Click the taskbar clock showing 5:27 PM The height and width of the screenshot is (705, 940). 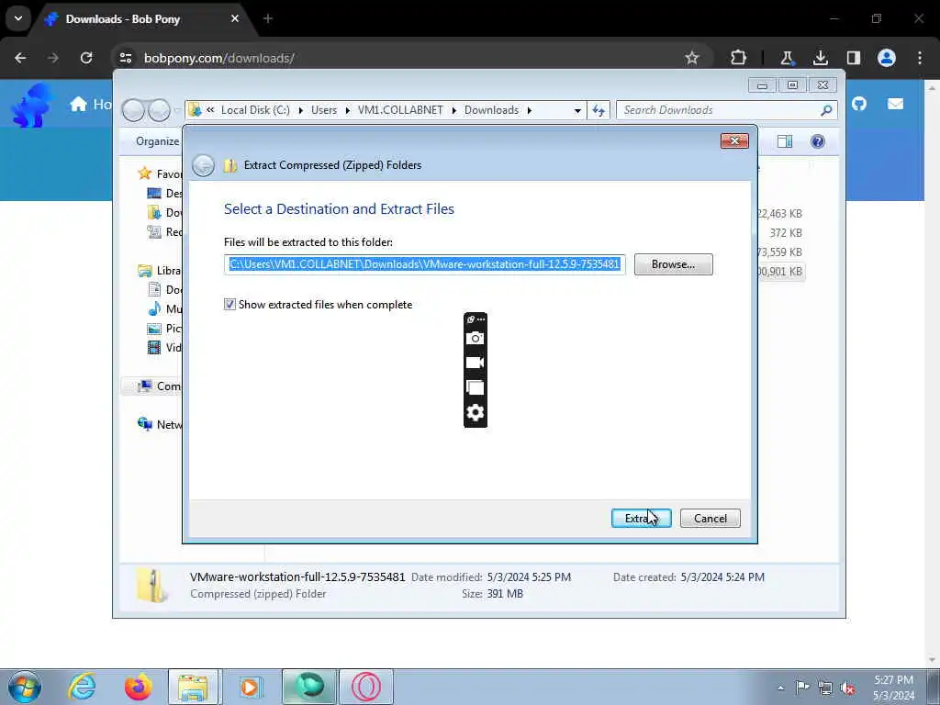[893, 688]
